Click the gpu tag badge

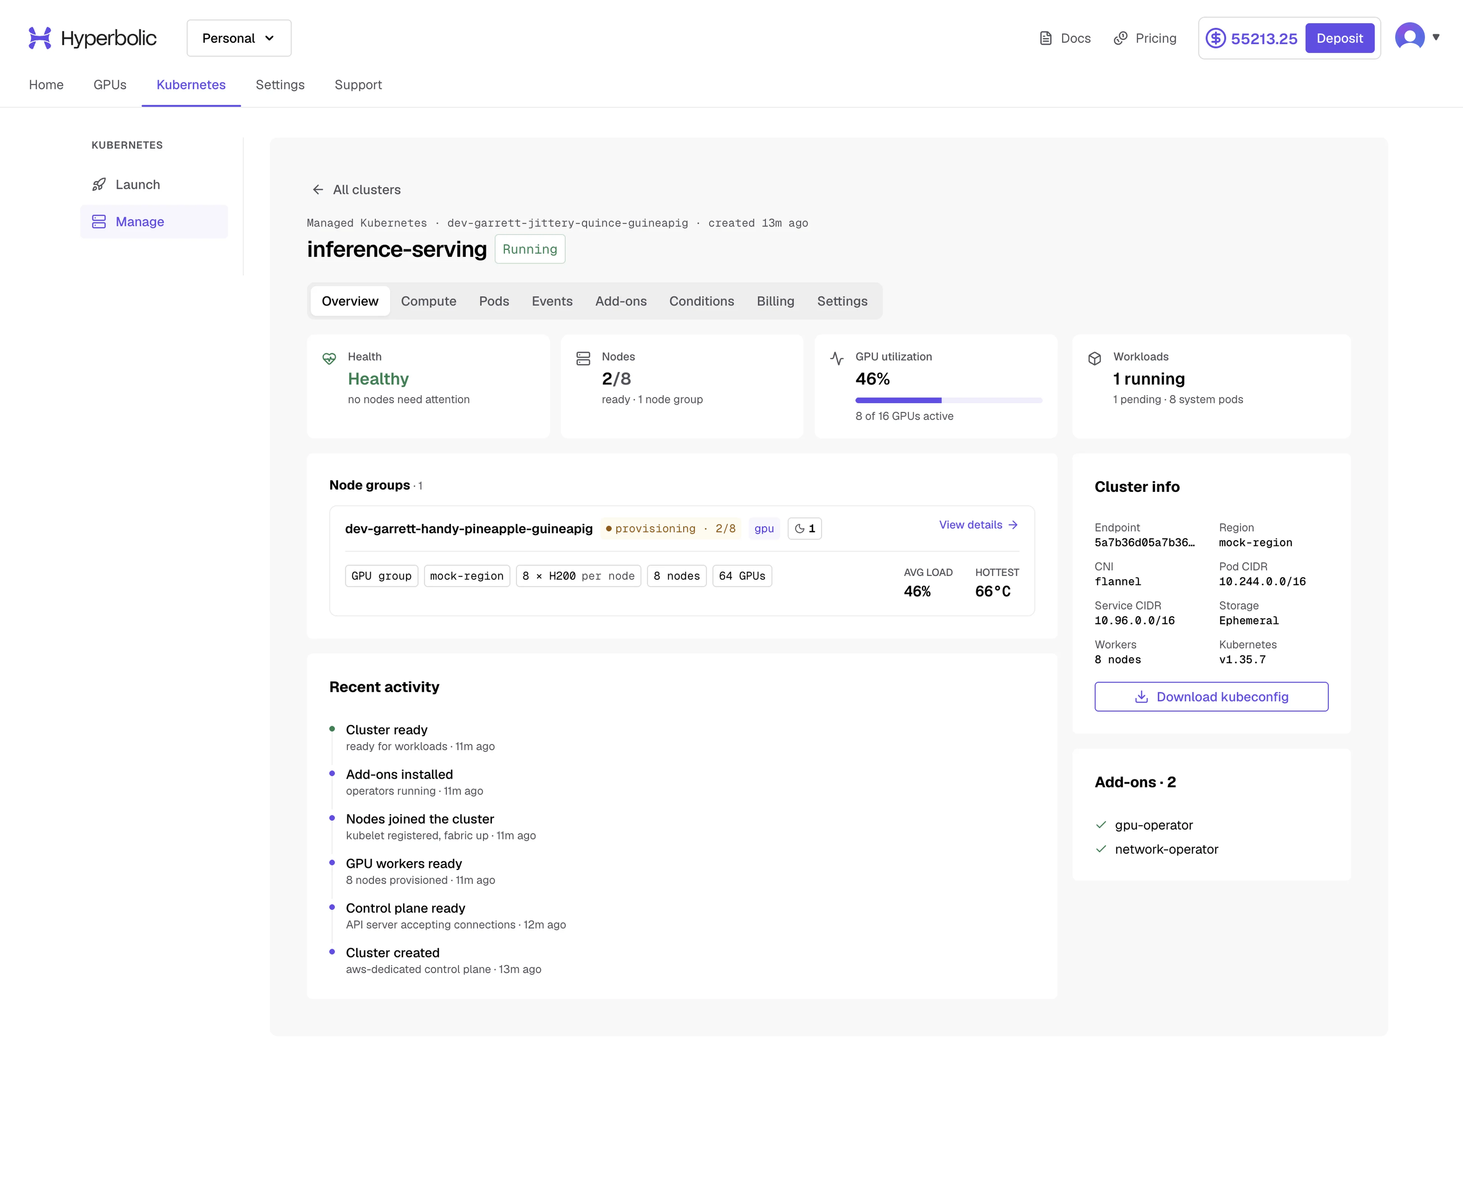click(x=764, y=528)
